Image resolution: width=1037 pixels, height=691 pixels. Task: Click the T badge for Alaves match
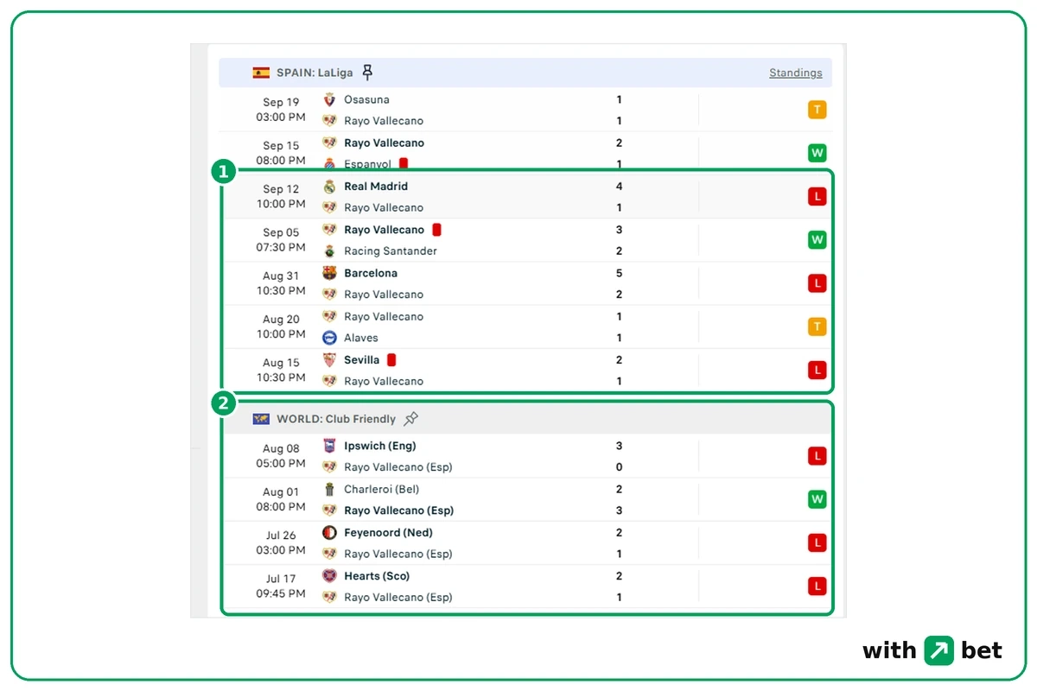tap(817, 326)
